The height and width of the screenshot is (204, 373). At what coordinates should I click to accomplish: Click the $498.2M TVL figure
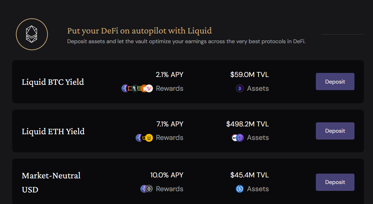247,124
